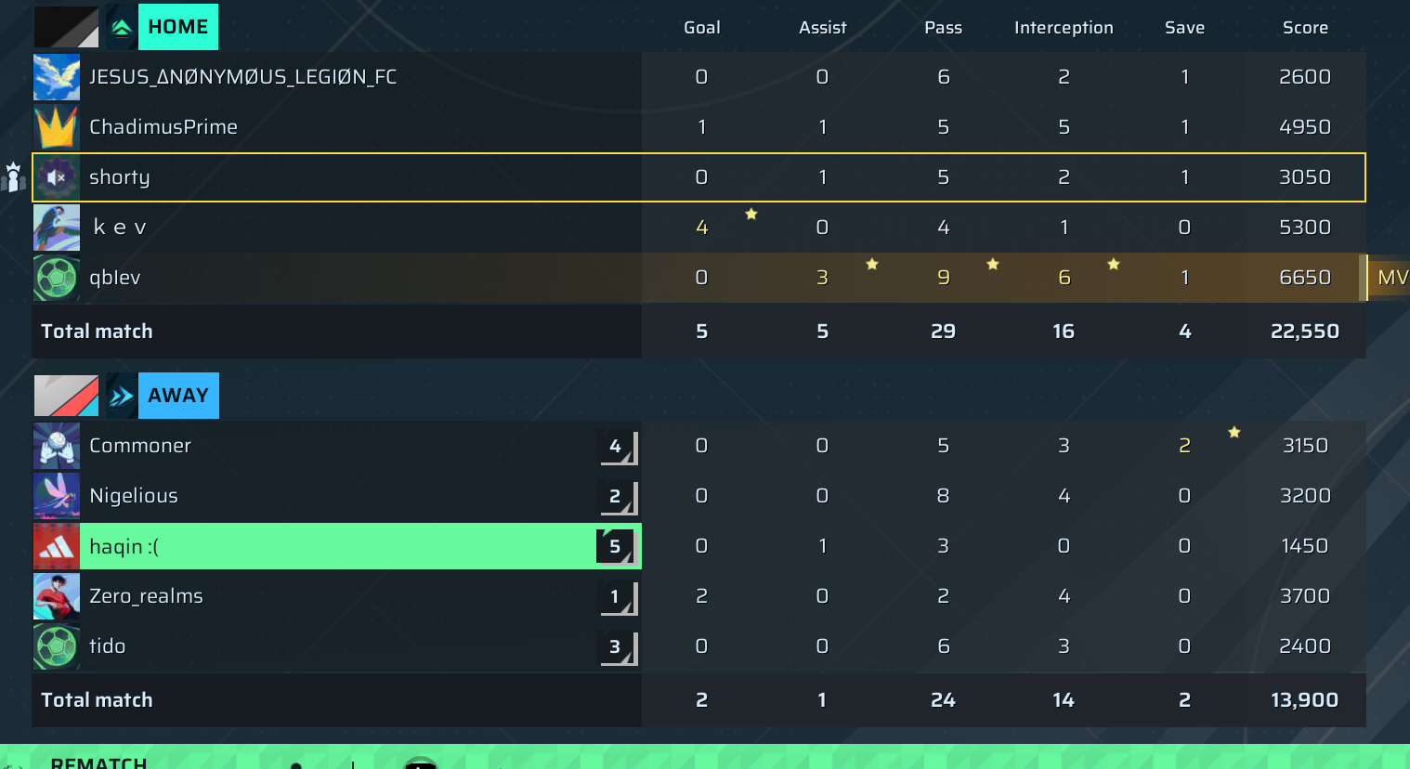This screenshot has width=1410, height=769.
Task: Click the Score column header
Action: pyautogui.click(x=1305, y=28)
